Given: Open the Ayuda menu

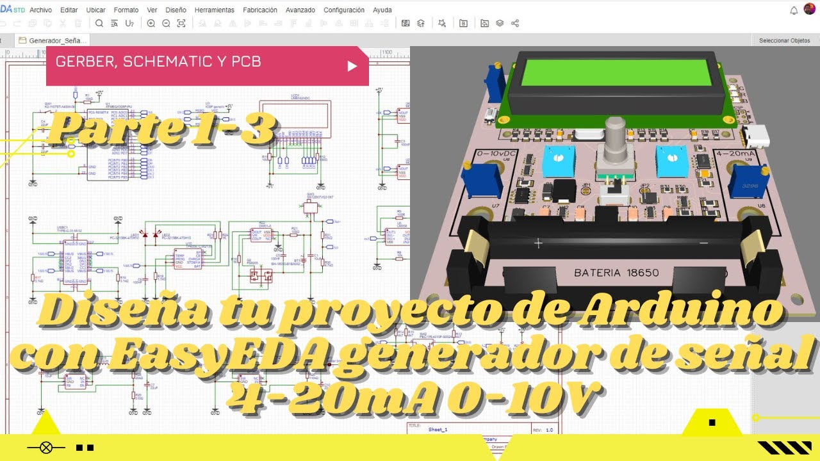Looking at the screenshot, I should (x=382, y=10).
